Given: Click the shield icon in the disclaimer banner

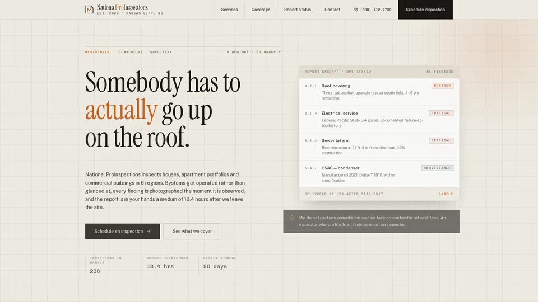Looking at the screenshot, I should click(x=292, y=218).
